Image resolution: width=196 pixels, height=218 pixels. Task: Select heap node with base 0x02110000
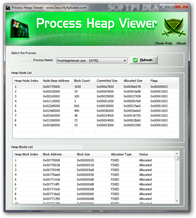click(x=96, y=101)
